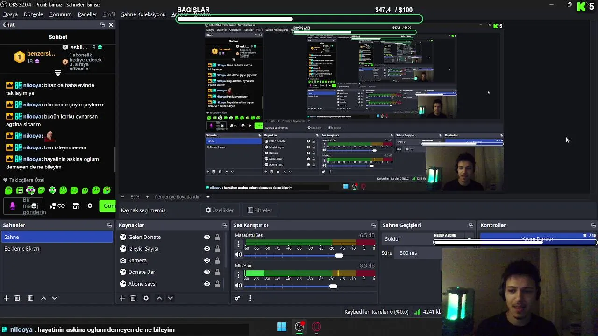
Task: Open OBS Studio icon on taskbar
Action: click(299, 327)
